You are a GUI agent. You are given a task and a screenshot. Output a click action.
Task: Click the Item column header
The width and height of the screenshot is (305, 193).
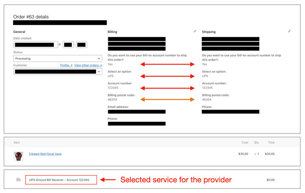pyautogui.click(x=17, y=143)
